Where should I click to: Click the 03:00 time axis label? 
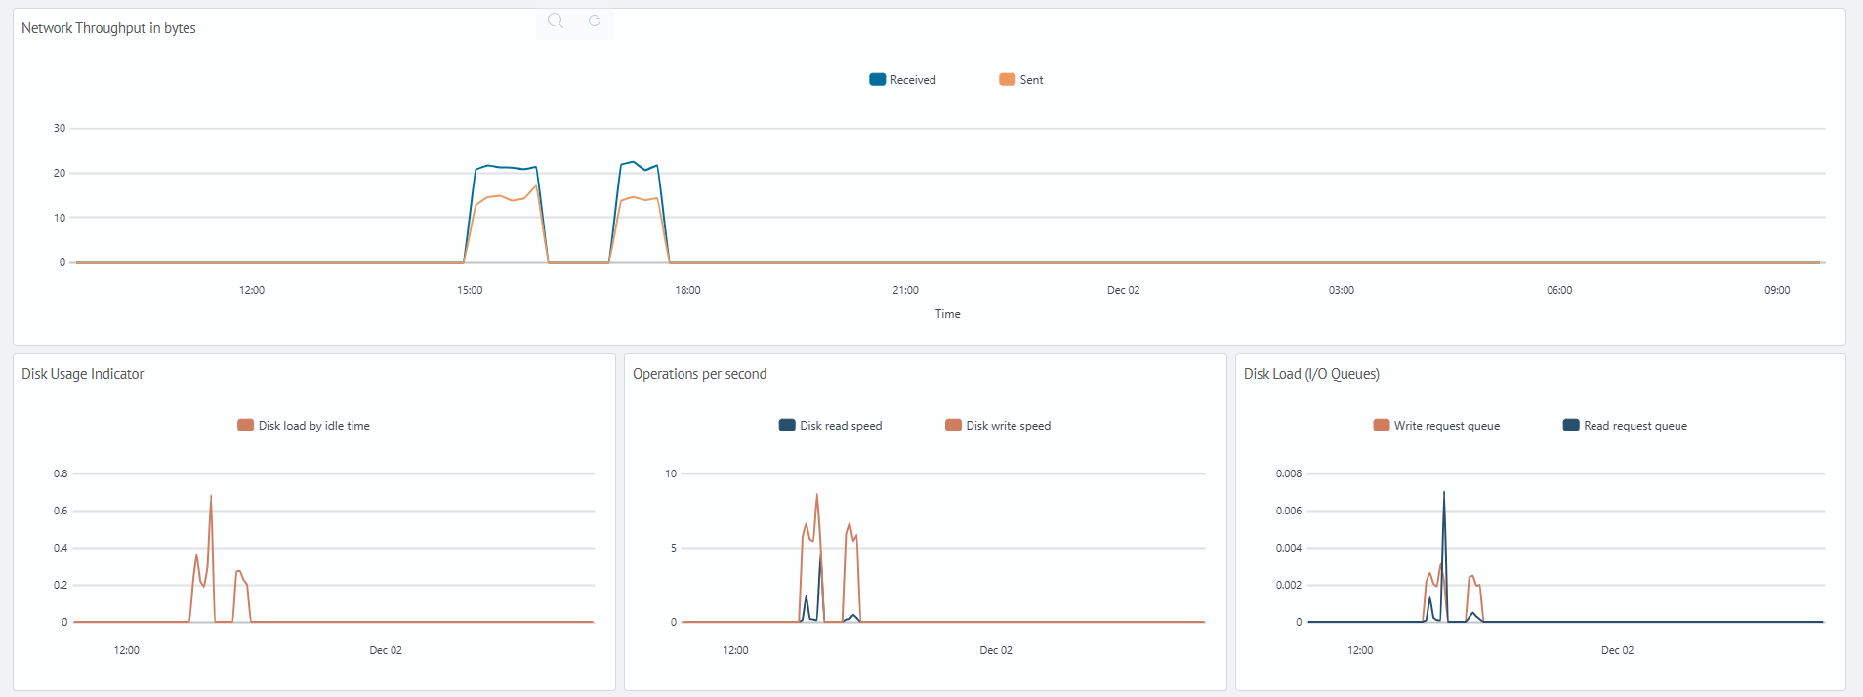pyautogui.click(x=1342, y=290)
